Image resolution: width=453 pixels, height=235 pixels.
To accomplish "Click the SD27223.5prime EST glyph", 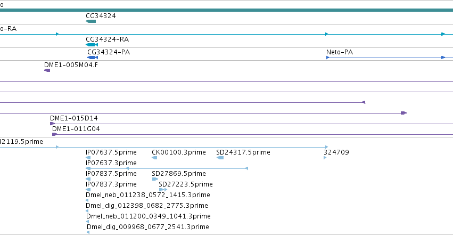I will [x=163, y=190].
